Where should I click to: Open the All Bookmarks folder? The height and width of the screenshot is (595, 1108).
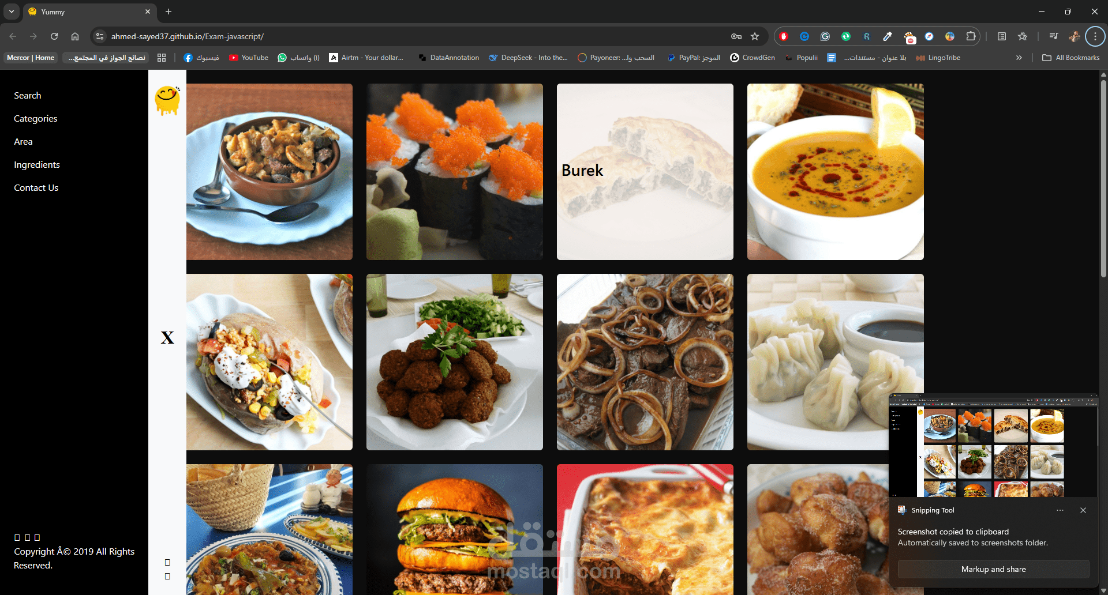tap(1071, 58)
